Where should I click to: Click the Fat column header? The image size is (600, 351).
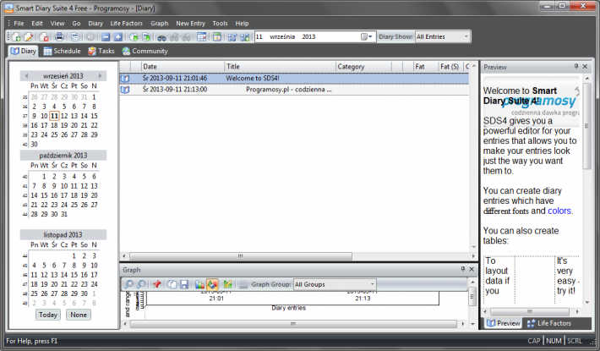point(425,67)
